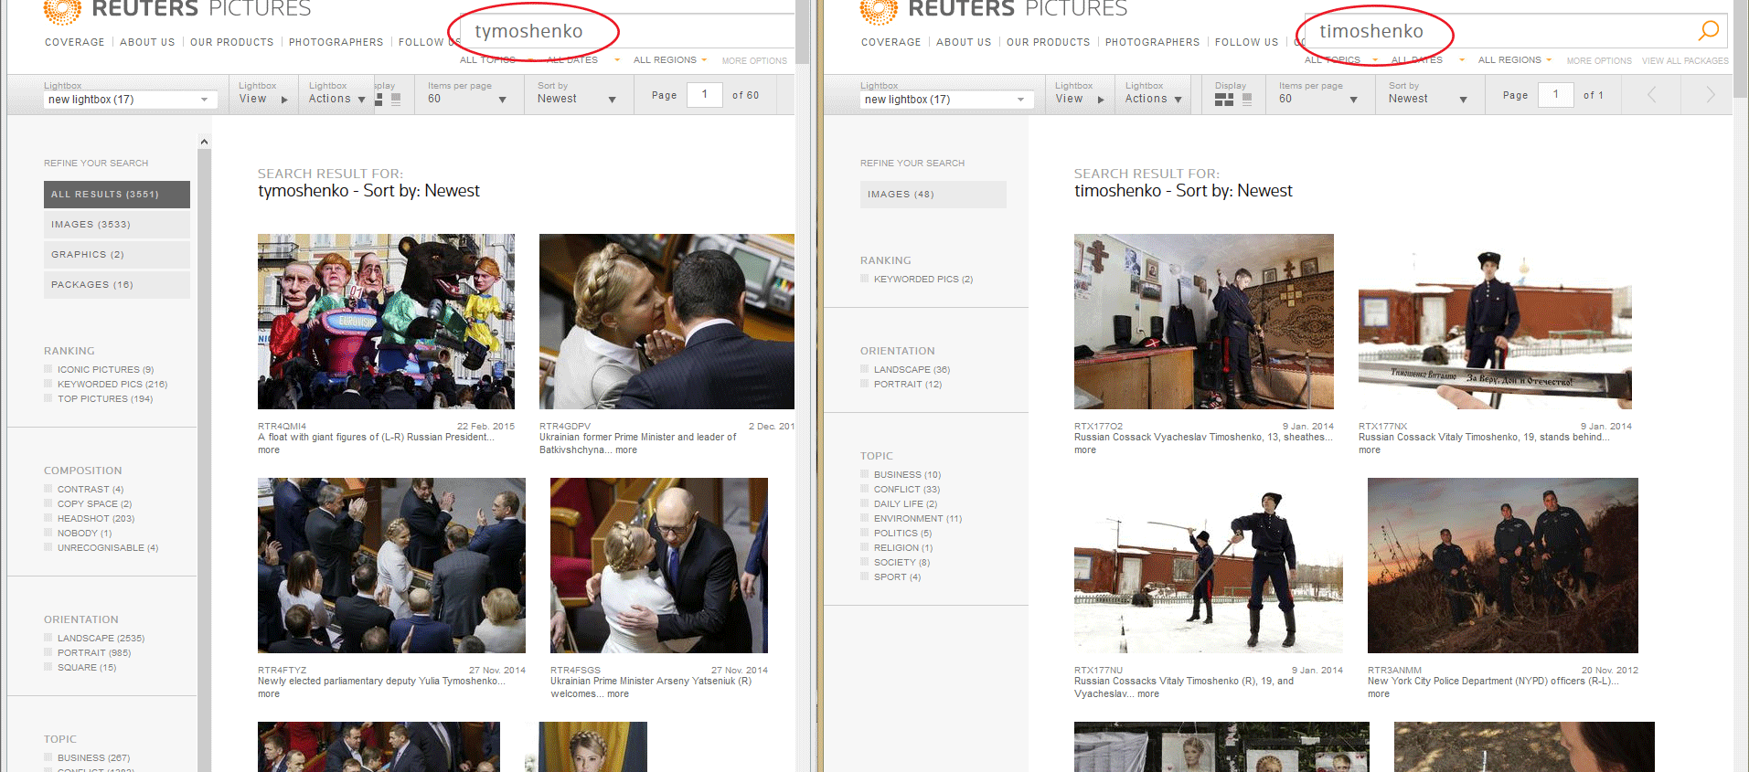The height and width of the screenshot is (772, 1749).
Task: Tick the Keyworded Pics (216) checkbox
Action: tap(48, 384)
